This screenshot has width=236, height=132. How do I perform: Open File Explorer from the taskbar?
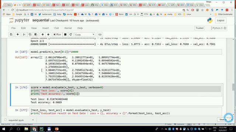[x=26, y=129]
